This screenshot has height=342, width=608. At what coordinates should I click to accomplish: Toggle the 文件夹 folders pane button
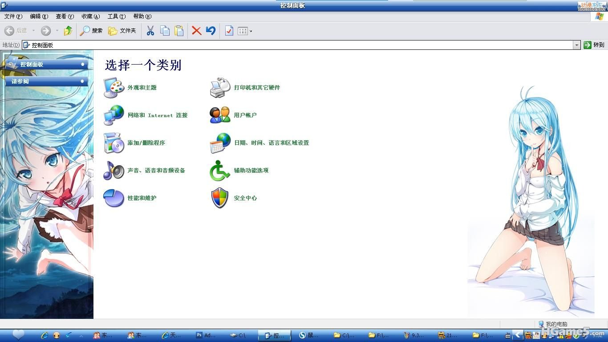[122, 31]
